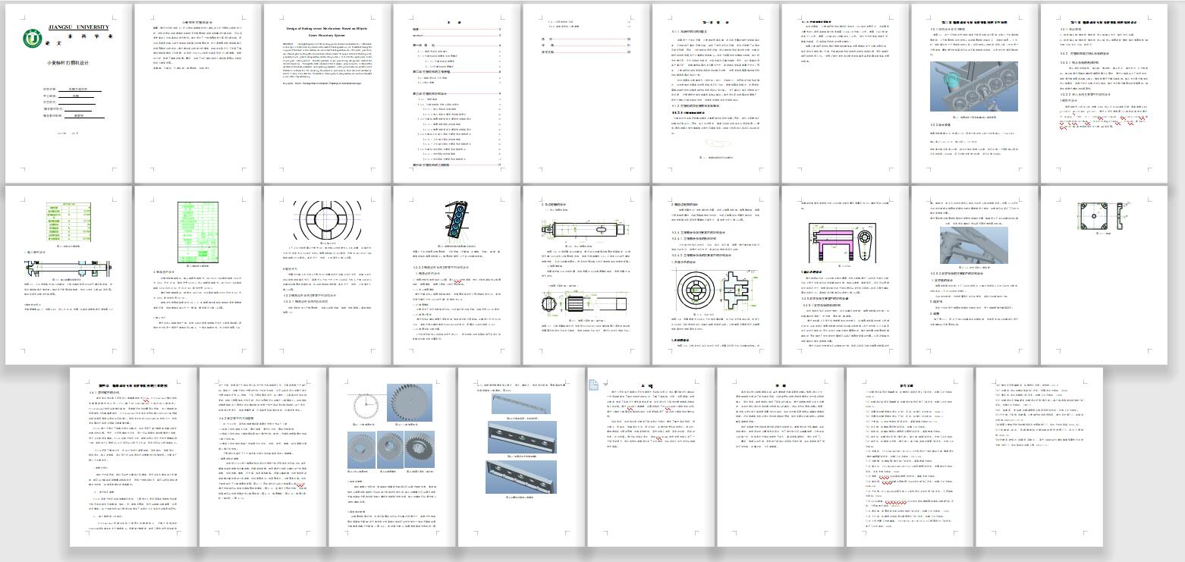This screenshot has width=1185, height=562.
Task: Open the first references page
Action: tap(910, 457)
